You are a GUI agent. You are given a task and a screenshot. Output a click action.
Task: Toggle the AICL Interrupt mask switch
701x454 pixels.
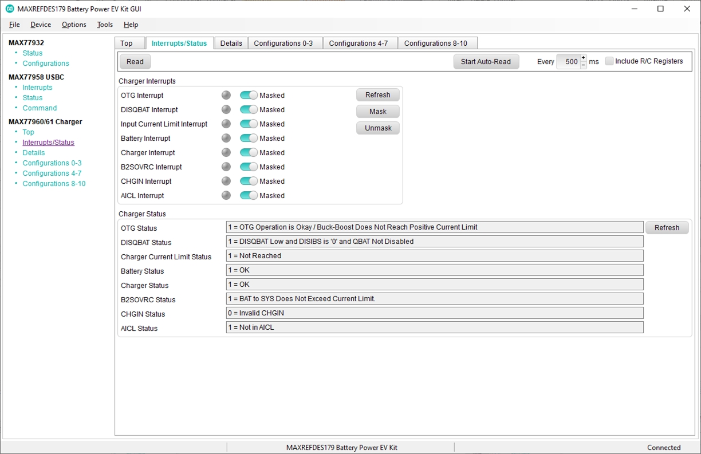coord(249,195)
